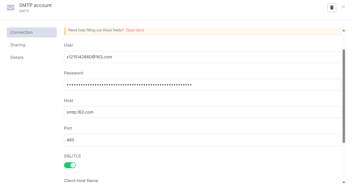Click the 'Need help filling out' banner text
352x192 pixels.
click(x=96, y=30)
